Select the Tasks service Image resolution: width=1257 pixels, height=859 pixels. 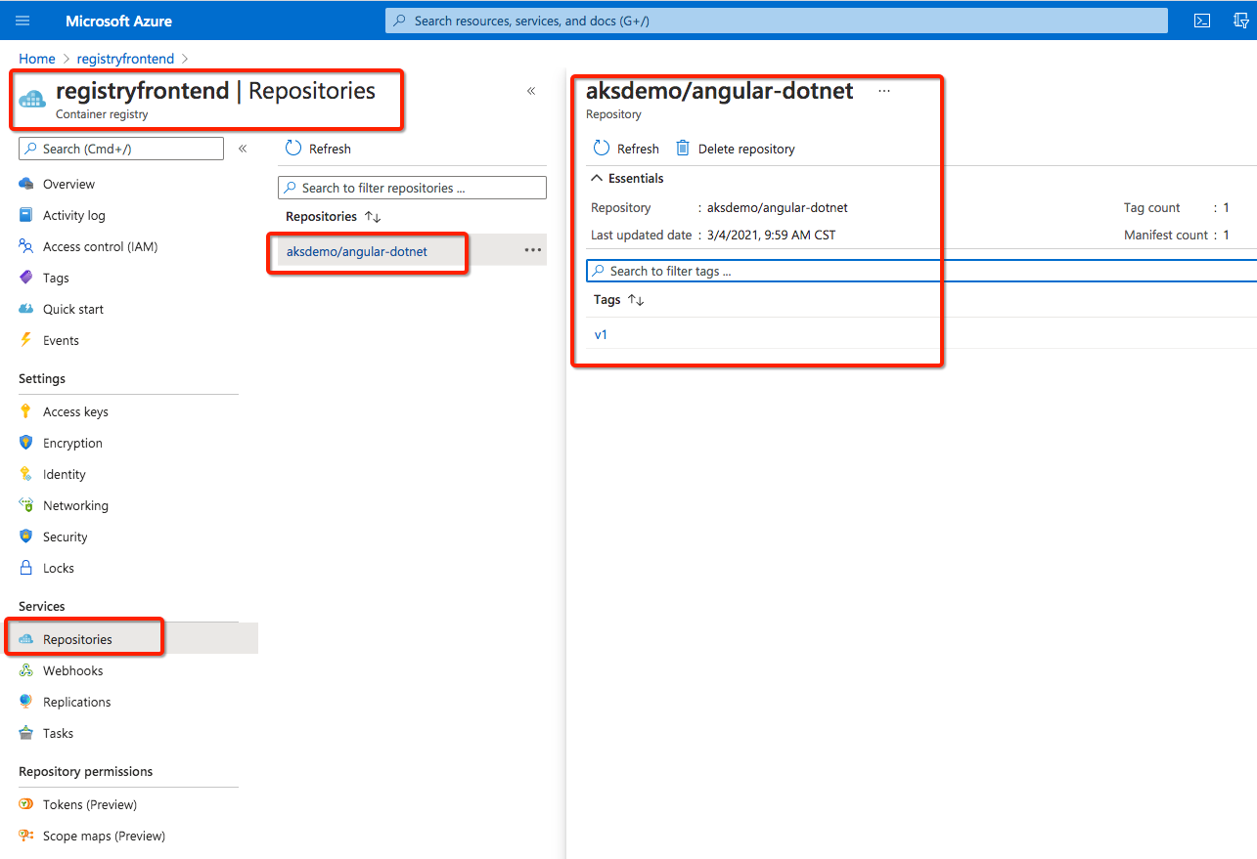pos(60,733)
